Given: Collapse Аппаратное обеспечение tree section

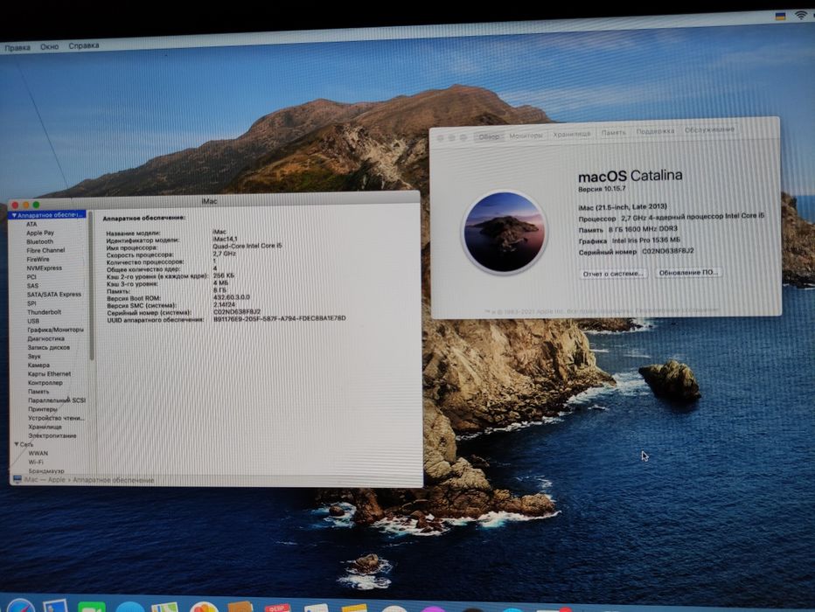Looking at the screenshot, I should tap(15, 215).
